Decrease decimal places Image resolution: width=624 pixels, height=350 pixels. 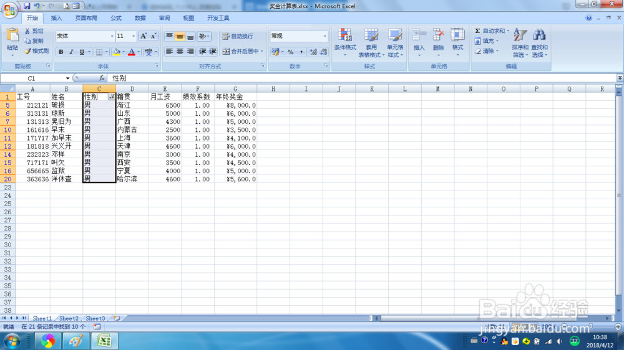pos(323,52)
